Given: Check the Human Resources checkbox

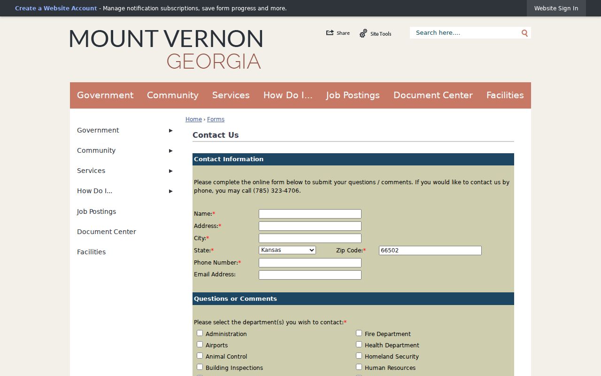Looking at the screenshot, I should tap(359, 367).
